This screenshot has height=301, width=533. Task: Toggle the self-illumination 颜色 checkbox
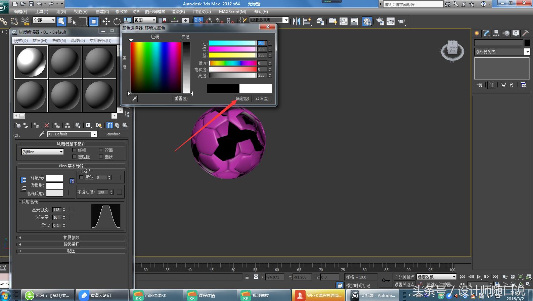(x=81, y=177)
